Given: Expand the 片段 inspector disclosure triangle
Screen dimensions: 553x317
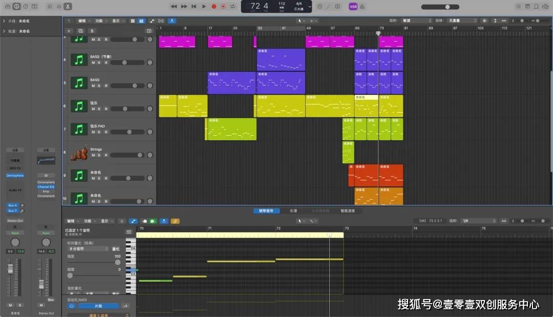Looking at the screenshot, I should coord(4,21).
